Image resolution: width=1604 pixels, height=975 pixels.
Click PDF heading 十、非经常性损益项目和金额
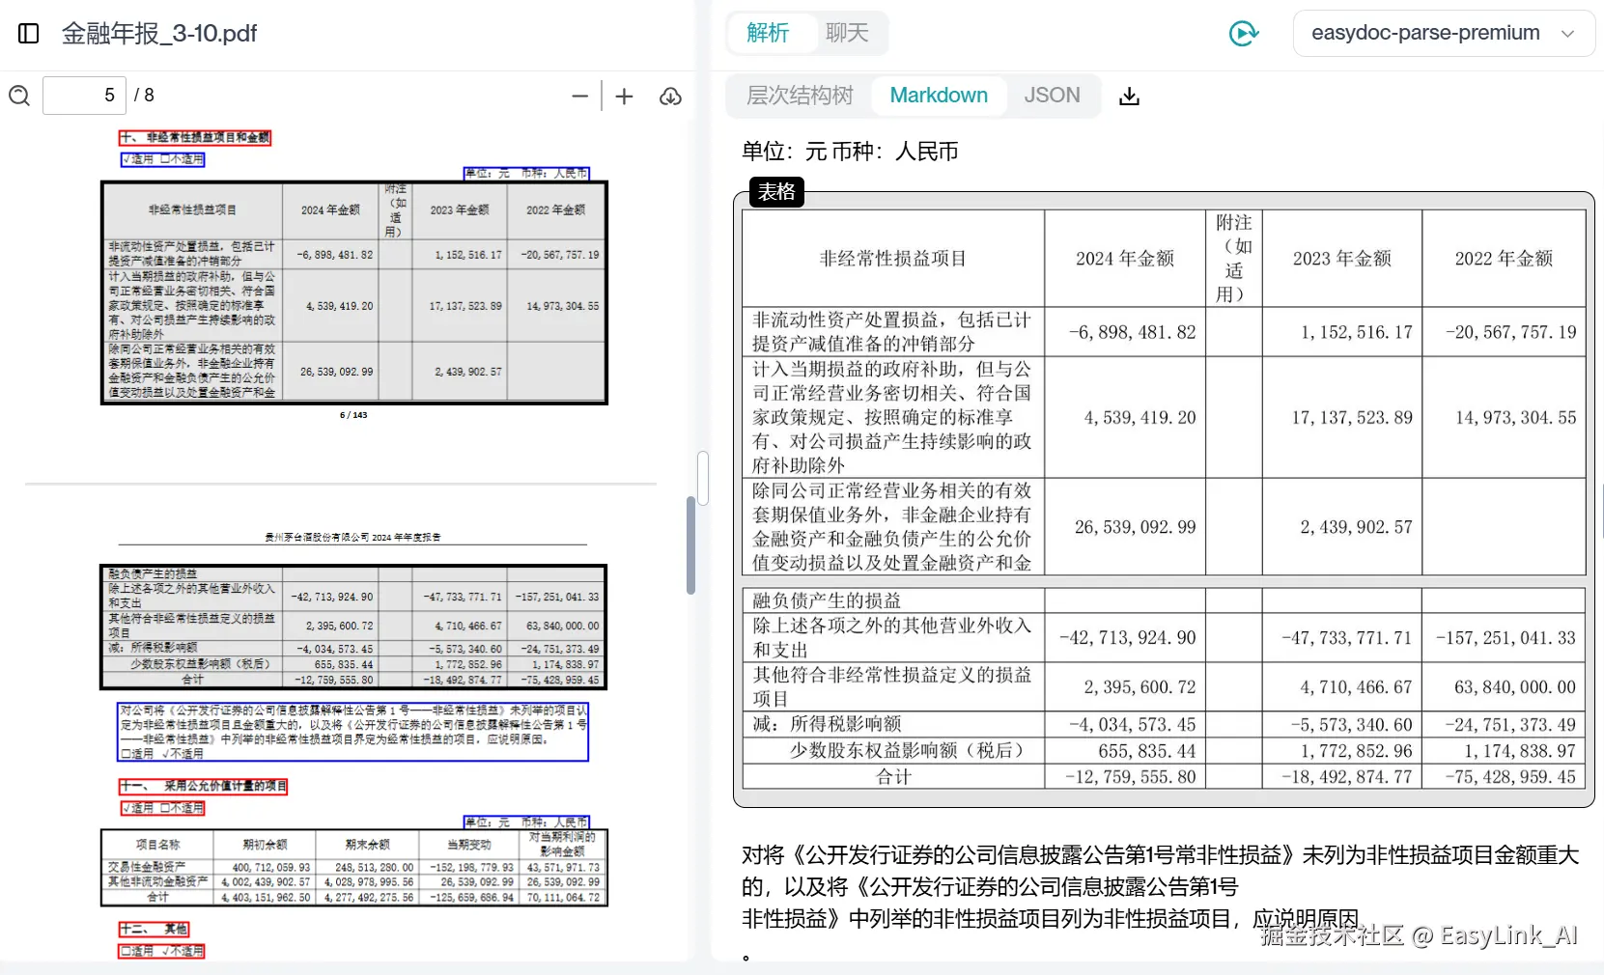(x=195, y=138)
